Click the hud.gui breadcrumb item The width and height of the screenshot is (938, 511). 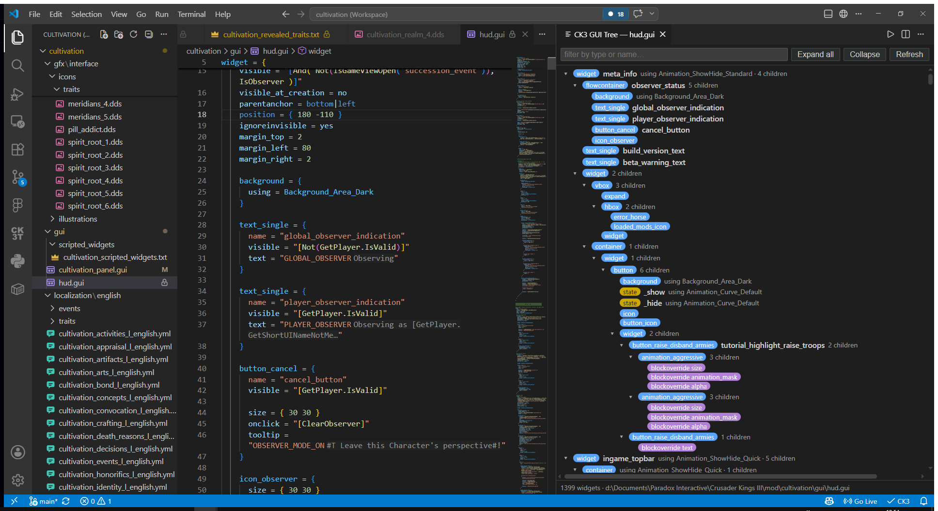(275, 51)
